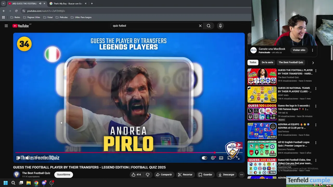Image resolution: width=333 pixels, height=187 pixels.
Task: Go to YouTube home via logo
Action: tap(21, 26)
